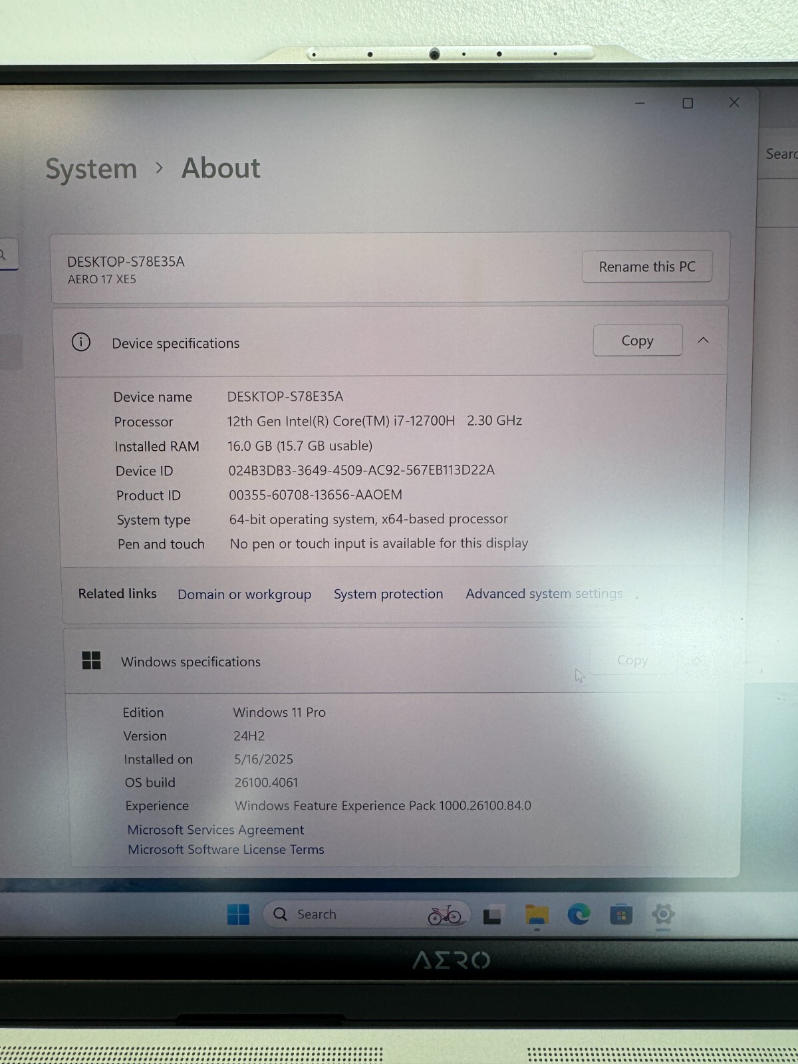The height and width of the screenshot is (1064, 798).
Task: Open the Task View icon in taskbar
Action: click(492, 915)
